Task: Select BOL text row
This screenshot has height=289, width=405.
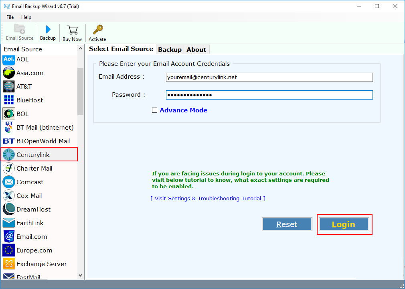Action: [x=22, y=114]
